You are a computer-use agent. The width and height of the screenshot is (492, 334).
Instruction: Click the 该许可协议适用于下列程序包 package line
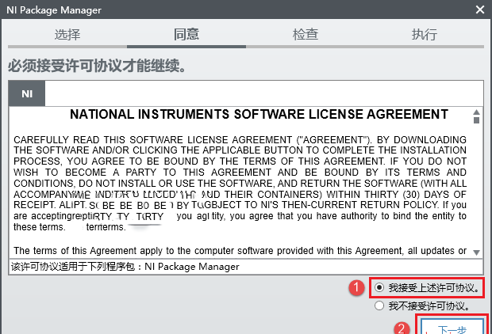coord(125,267)
